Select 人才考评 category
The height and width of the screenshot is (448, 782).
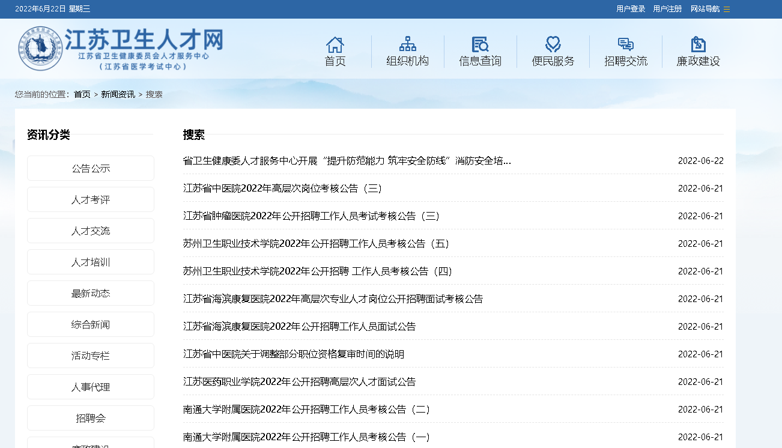(91, 199)
